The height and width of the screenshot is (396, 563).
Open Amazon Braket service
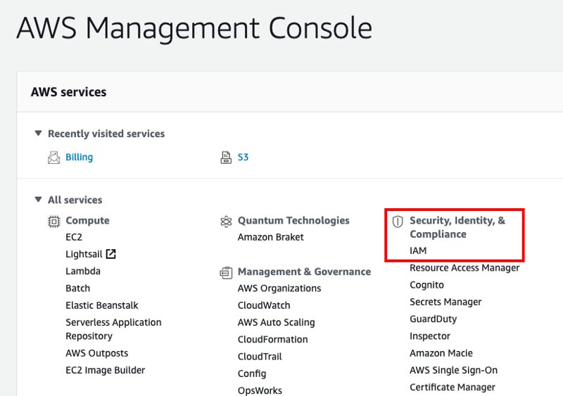click(x=271, y=237)
